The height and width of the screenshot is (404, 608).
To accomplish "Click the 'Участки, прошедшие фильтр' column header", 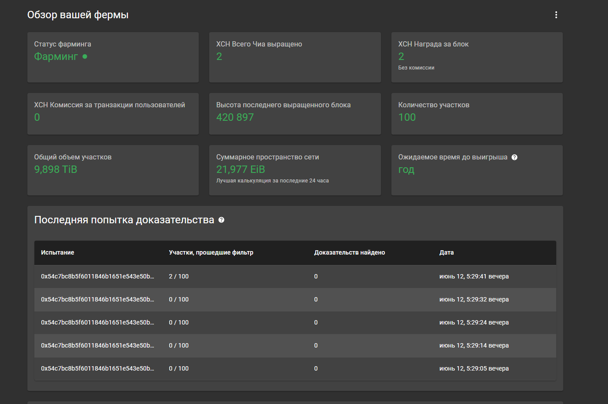I will [211, 252].
